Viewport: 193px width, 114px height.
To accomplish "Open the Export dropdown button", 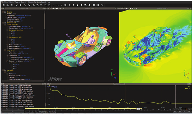I will (x=18, y=109).
